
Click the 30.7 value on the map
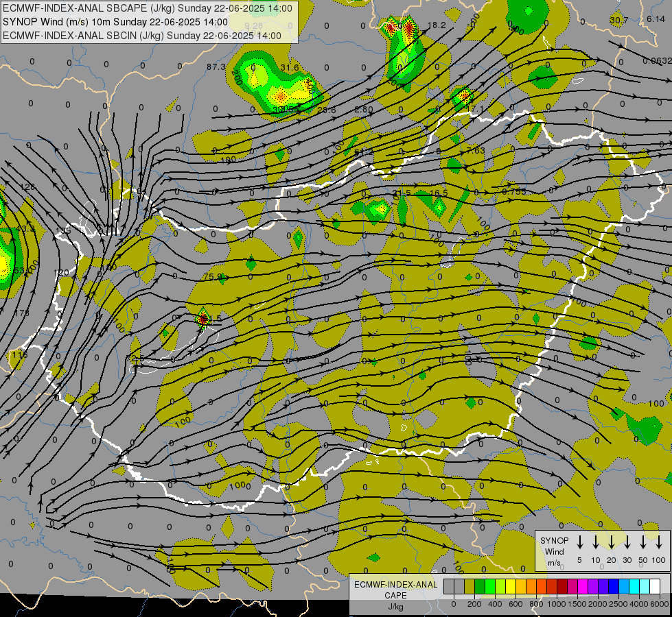tap(619, 20)
